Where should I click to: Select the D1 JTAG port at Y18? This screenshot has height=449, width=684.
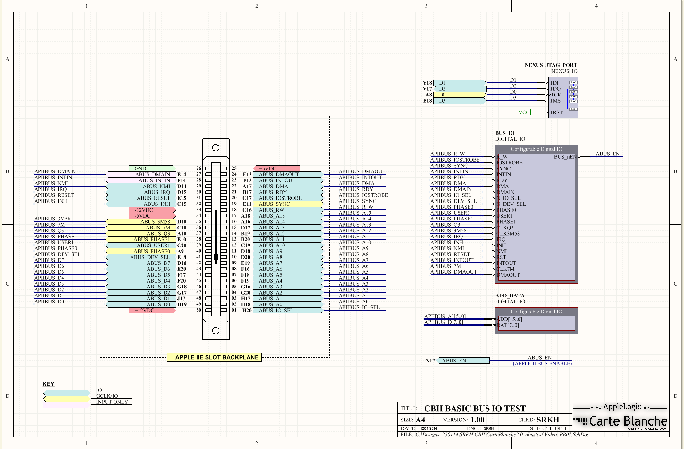click(460, 83)
